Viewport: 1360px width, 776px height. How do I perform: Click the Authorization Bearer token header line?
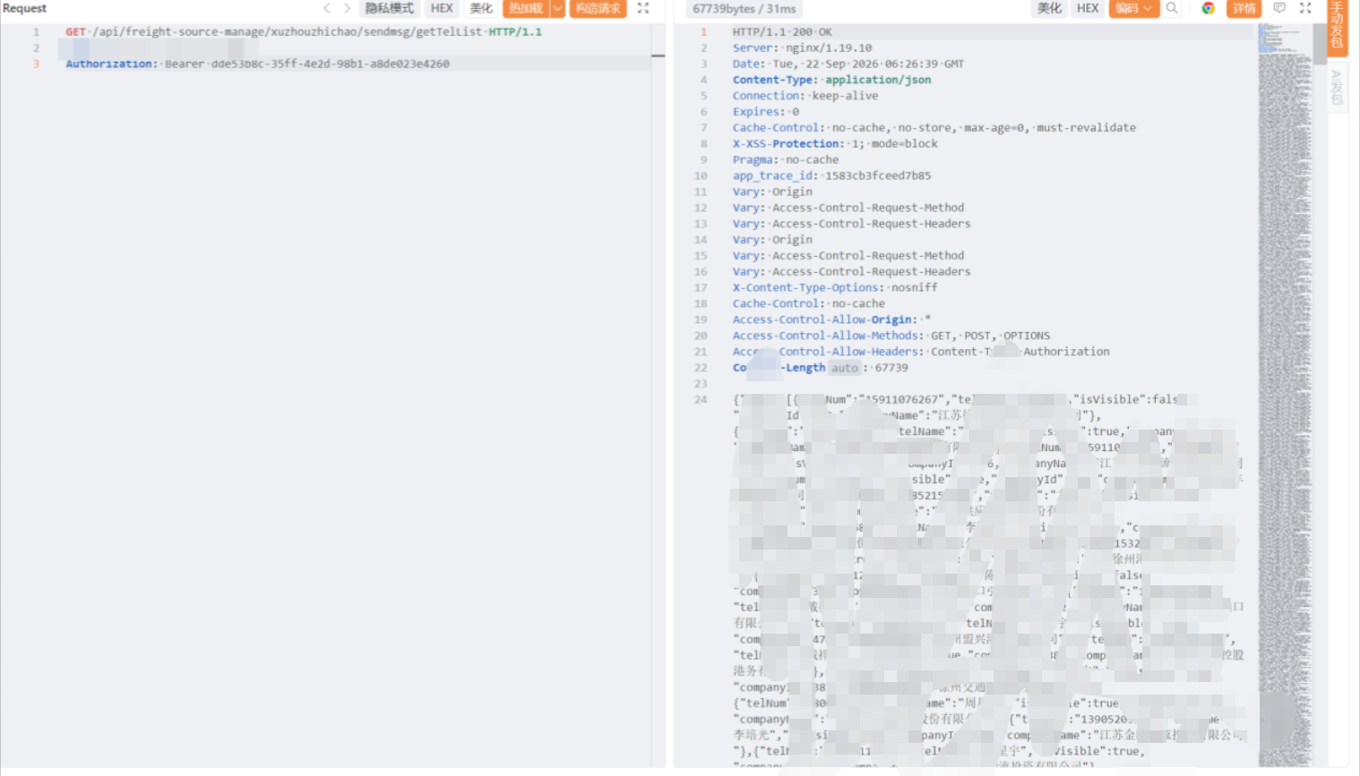coord(257,64)
